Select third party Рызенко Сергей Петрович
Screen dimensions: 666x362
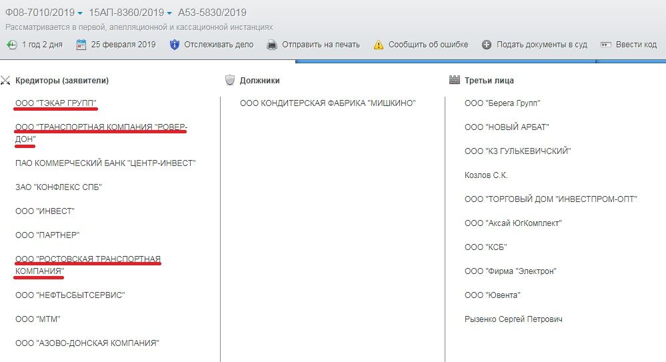513,319
